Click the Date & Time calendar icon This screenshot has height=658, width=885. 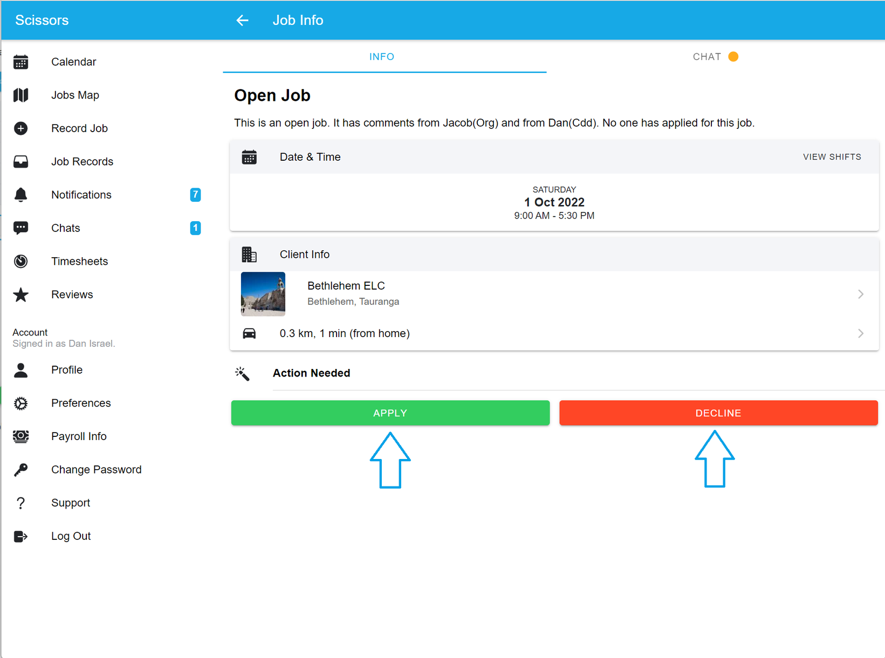point(249,157)
